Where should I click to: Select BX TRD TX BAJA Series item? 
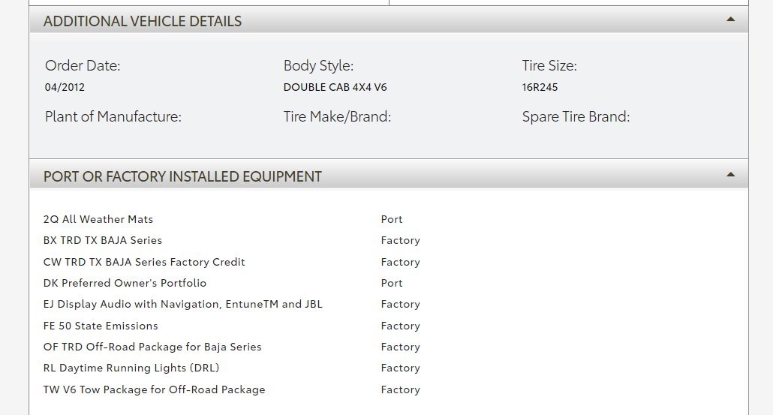[x=103, y=240]
